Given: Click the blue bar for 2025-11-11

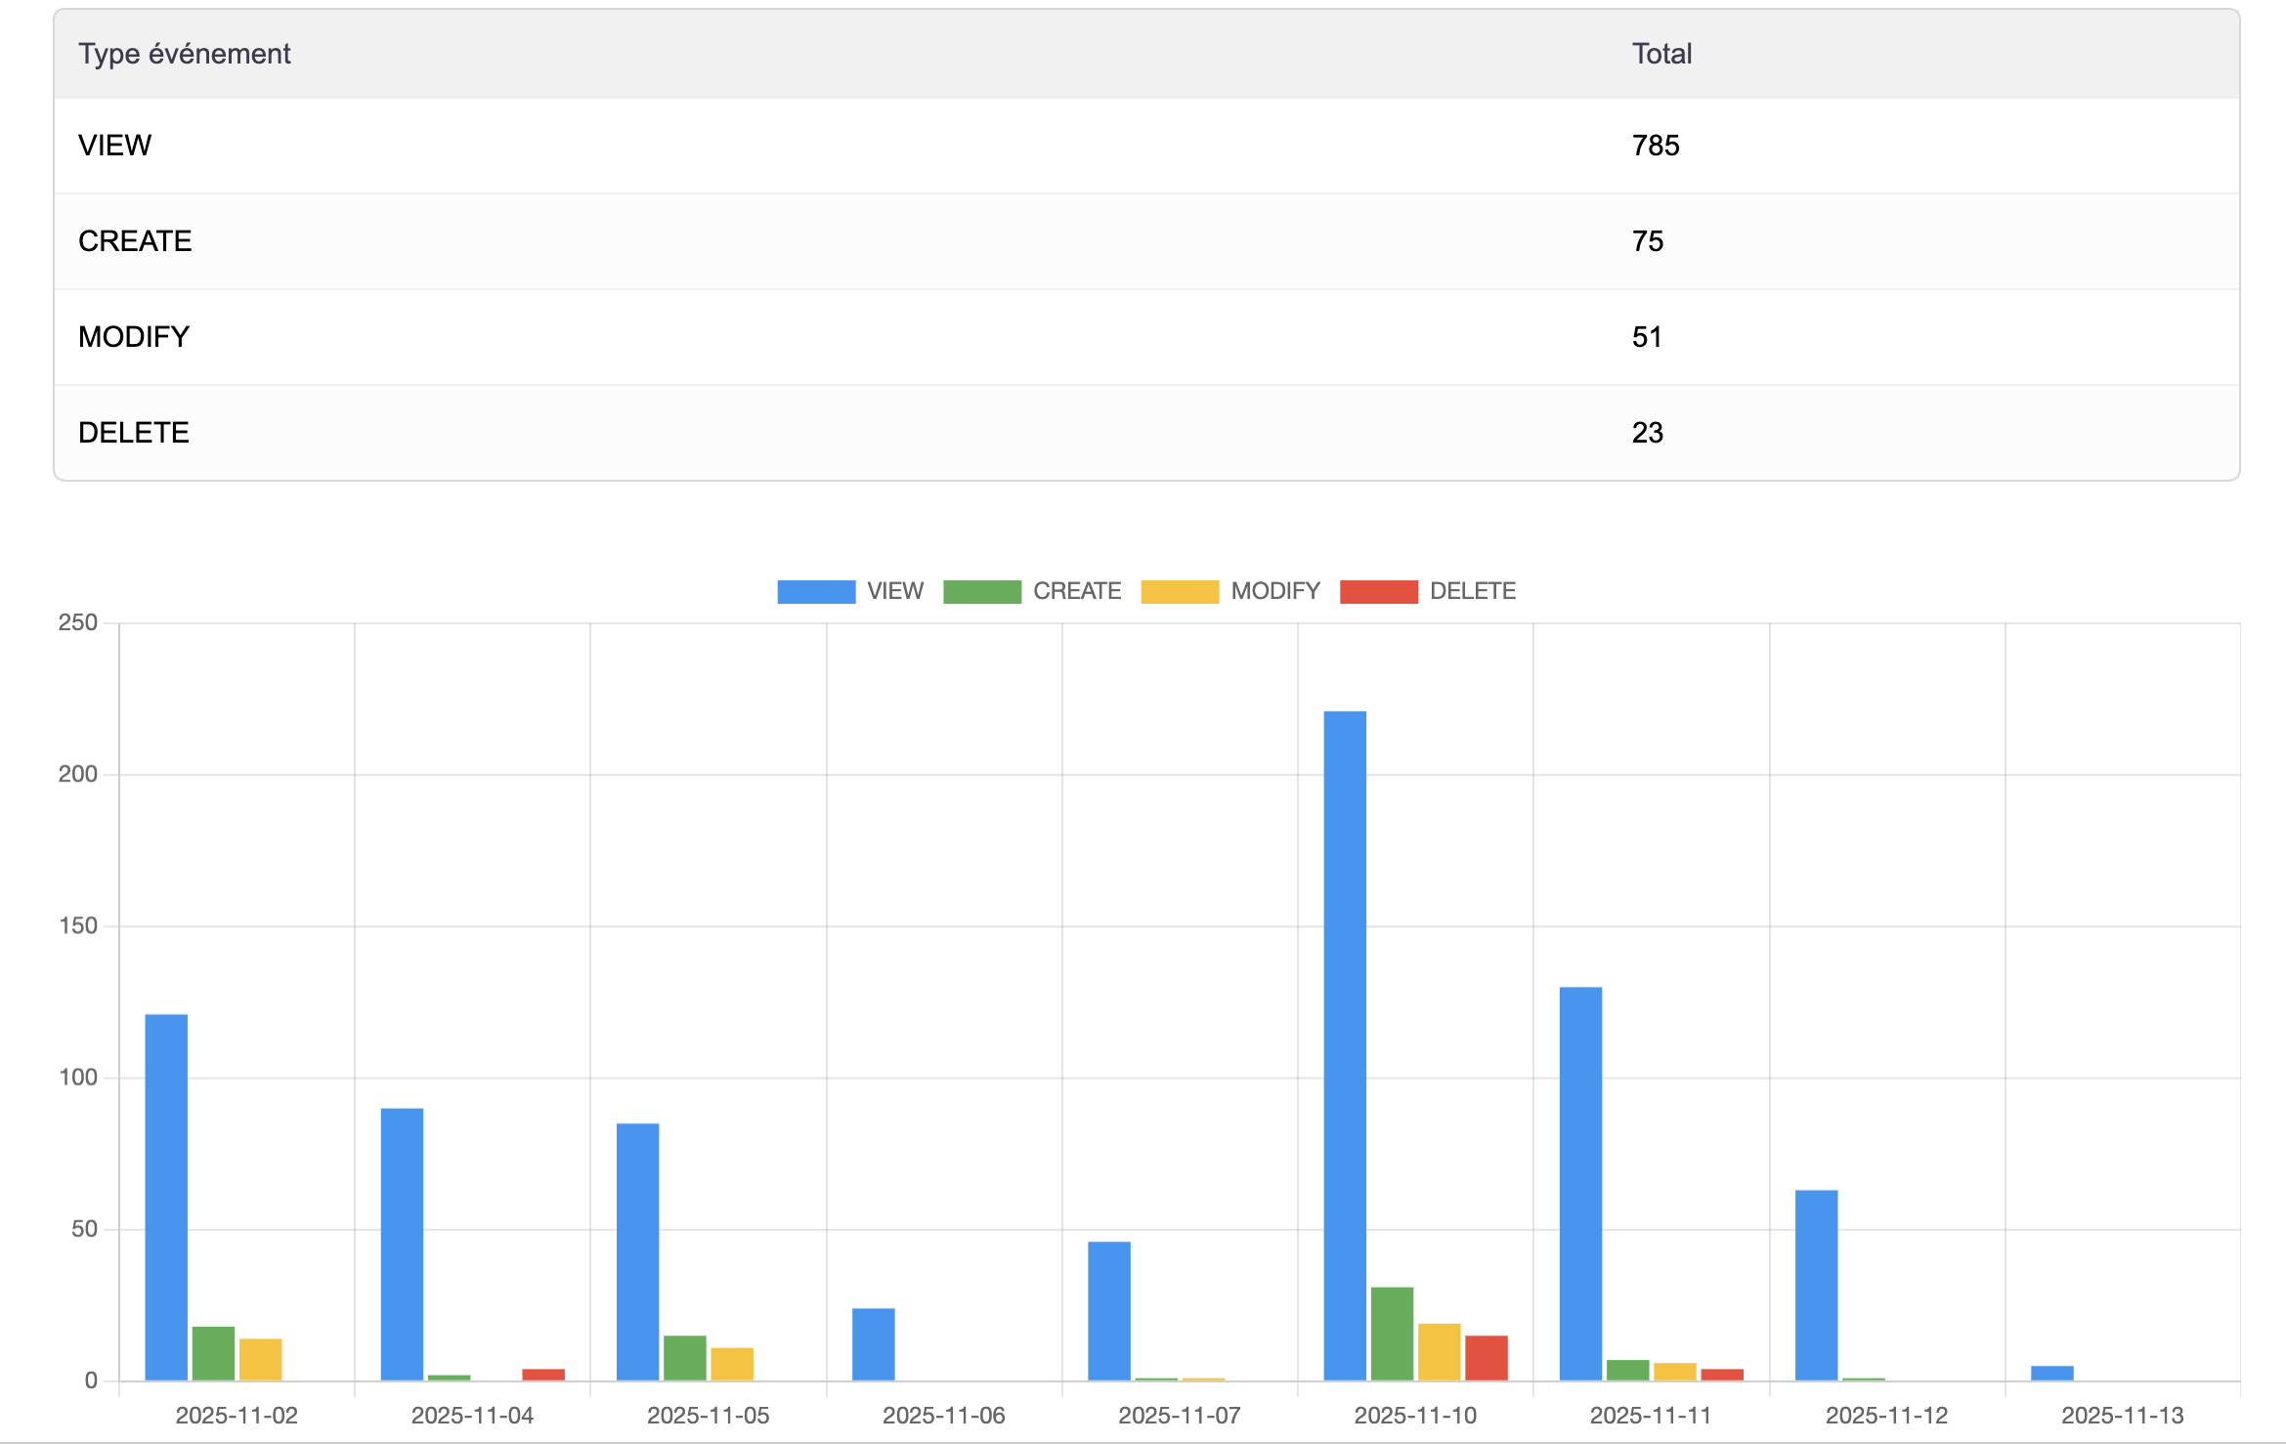Looking at the screenshot, I should [x=1580, y=1182].
